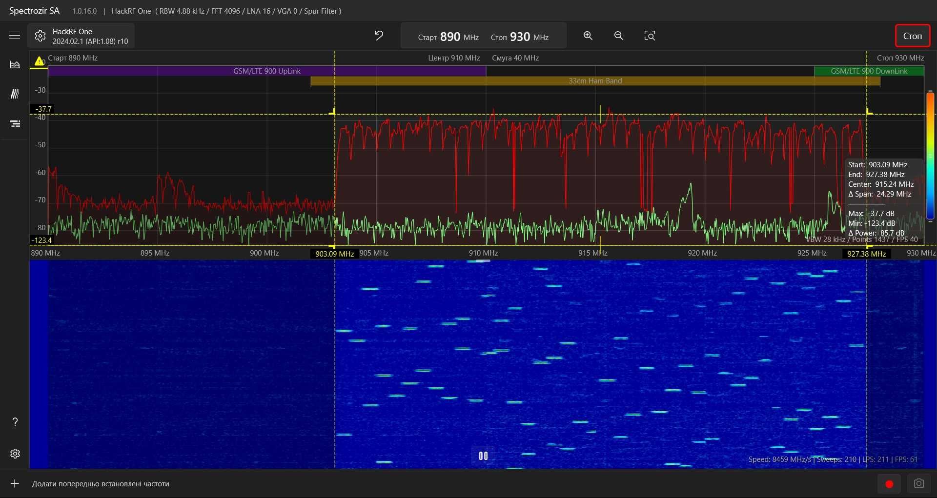The image size is (937, 498).
Task: Click the 'Старт 890 MHz' graph label
Action: 73,58
